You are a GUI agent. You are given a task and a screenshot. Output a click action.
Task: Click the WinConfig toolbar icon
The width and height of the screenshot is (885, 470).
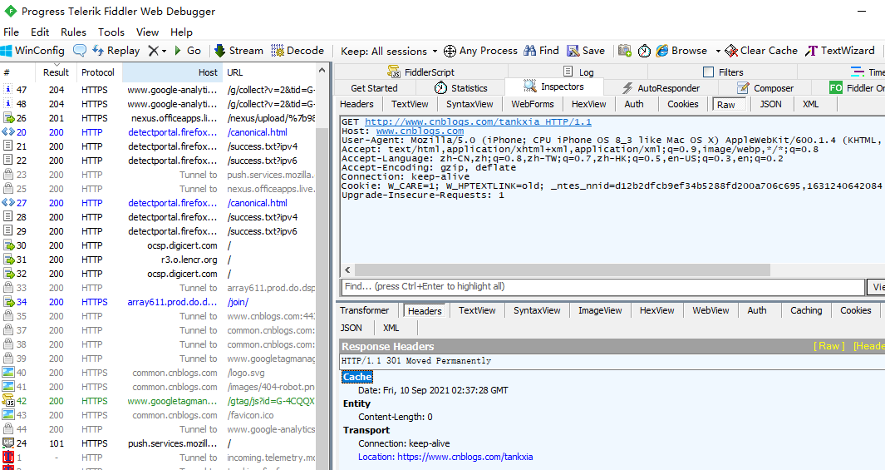tap(6, 50)
